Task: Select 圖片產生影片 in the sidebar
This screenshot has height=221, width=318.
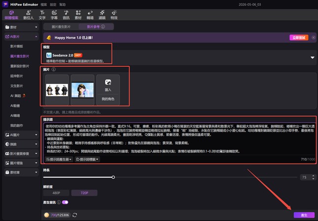Action: (x=20, y=56)
